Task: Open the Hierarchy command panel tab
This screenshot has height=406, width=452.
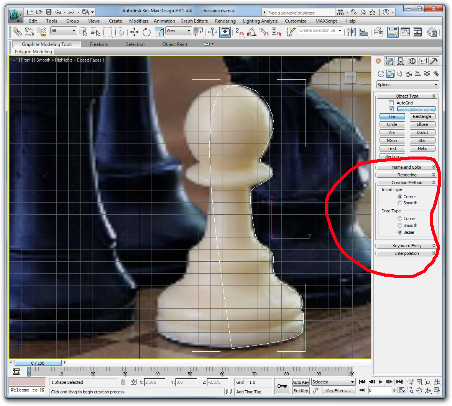Action: [401, 61]
